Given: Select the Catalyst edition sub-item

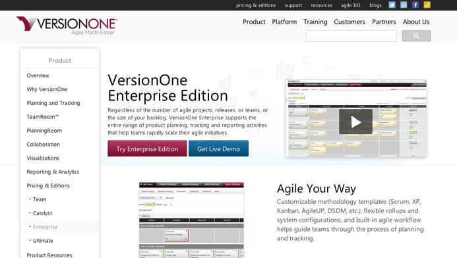Looking at the screenshot, I should pos(42,213).
